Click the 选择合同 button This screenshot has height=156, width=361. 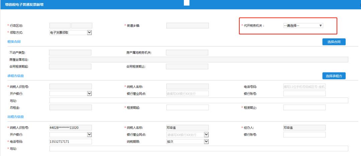[x=334, y=42]
